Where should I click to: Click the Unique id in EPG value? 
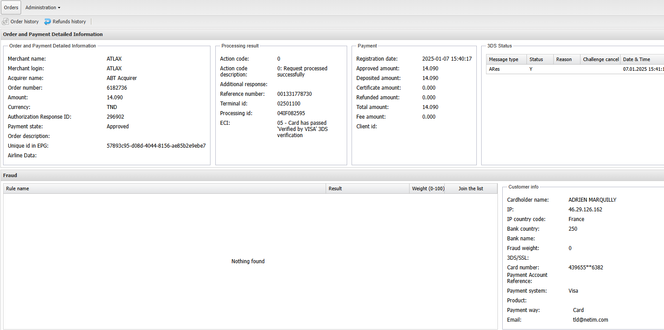[156, 146]
